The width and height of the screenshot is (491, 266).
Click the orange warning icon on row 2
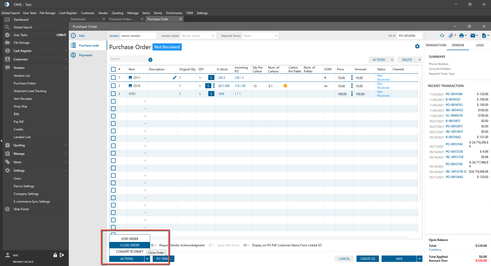285,86
